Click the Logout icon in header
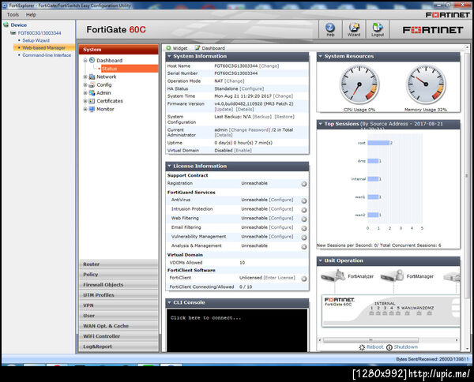This screenshot has height=382, width=474. 378,28
